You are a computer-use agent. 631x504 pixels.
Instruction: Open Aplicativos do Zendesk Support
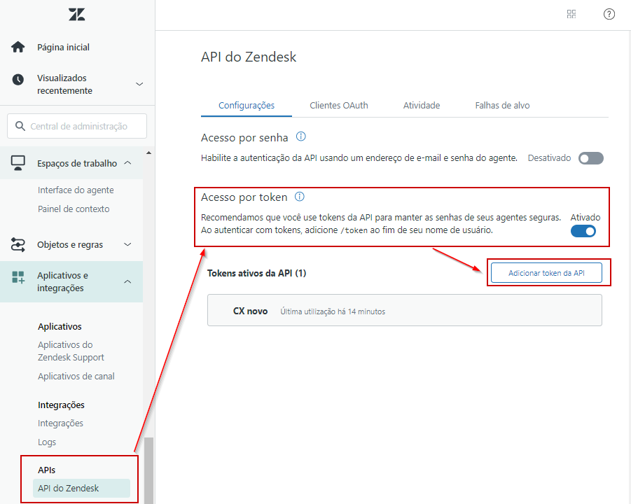pos(71,351)
